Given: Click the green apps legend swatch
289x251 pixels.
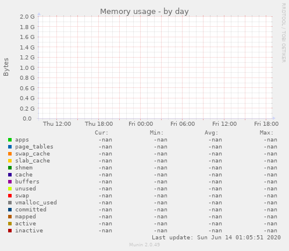Looking at the screenshot, I should point(10,140).
